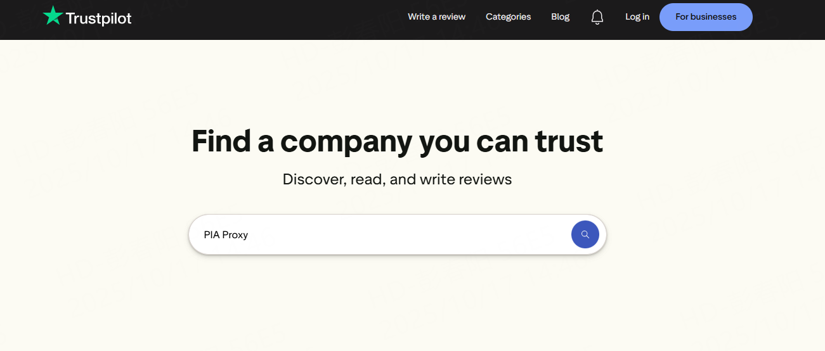Open the For businesses button
The width and height of the screenshot is (825, 351).
click(x=705, y=17)
